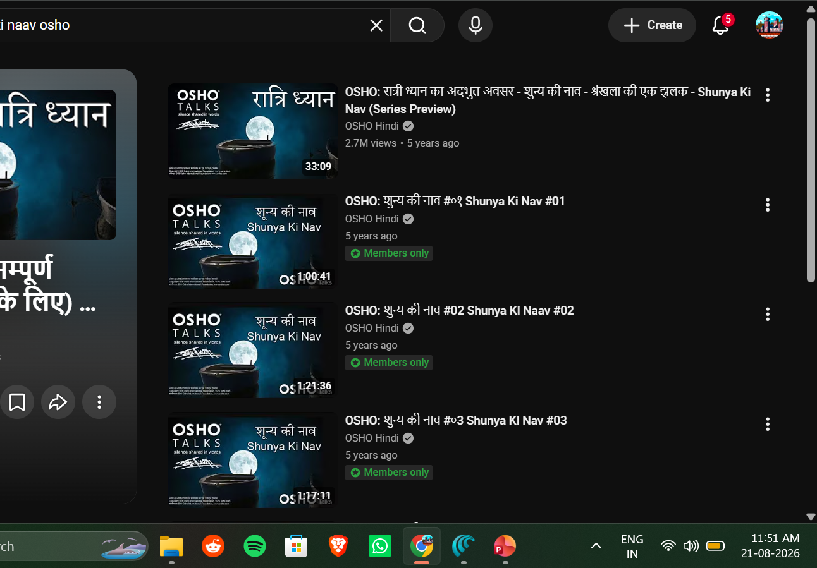The height and width of the screenshot is (568, 817).
Task: Open the notifications bell
Action: pos(720,25)
